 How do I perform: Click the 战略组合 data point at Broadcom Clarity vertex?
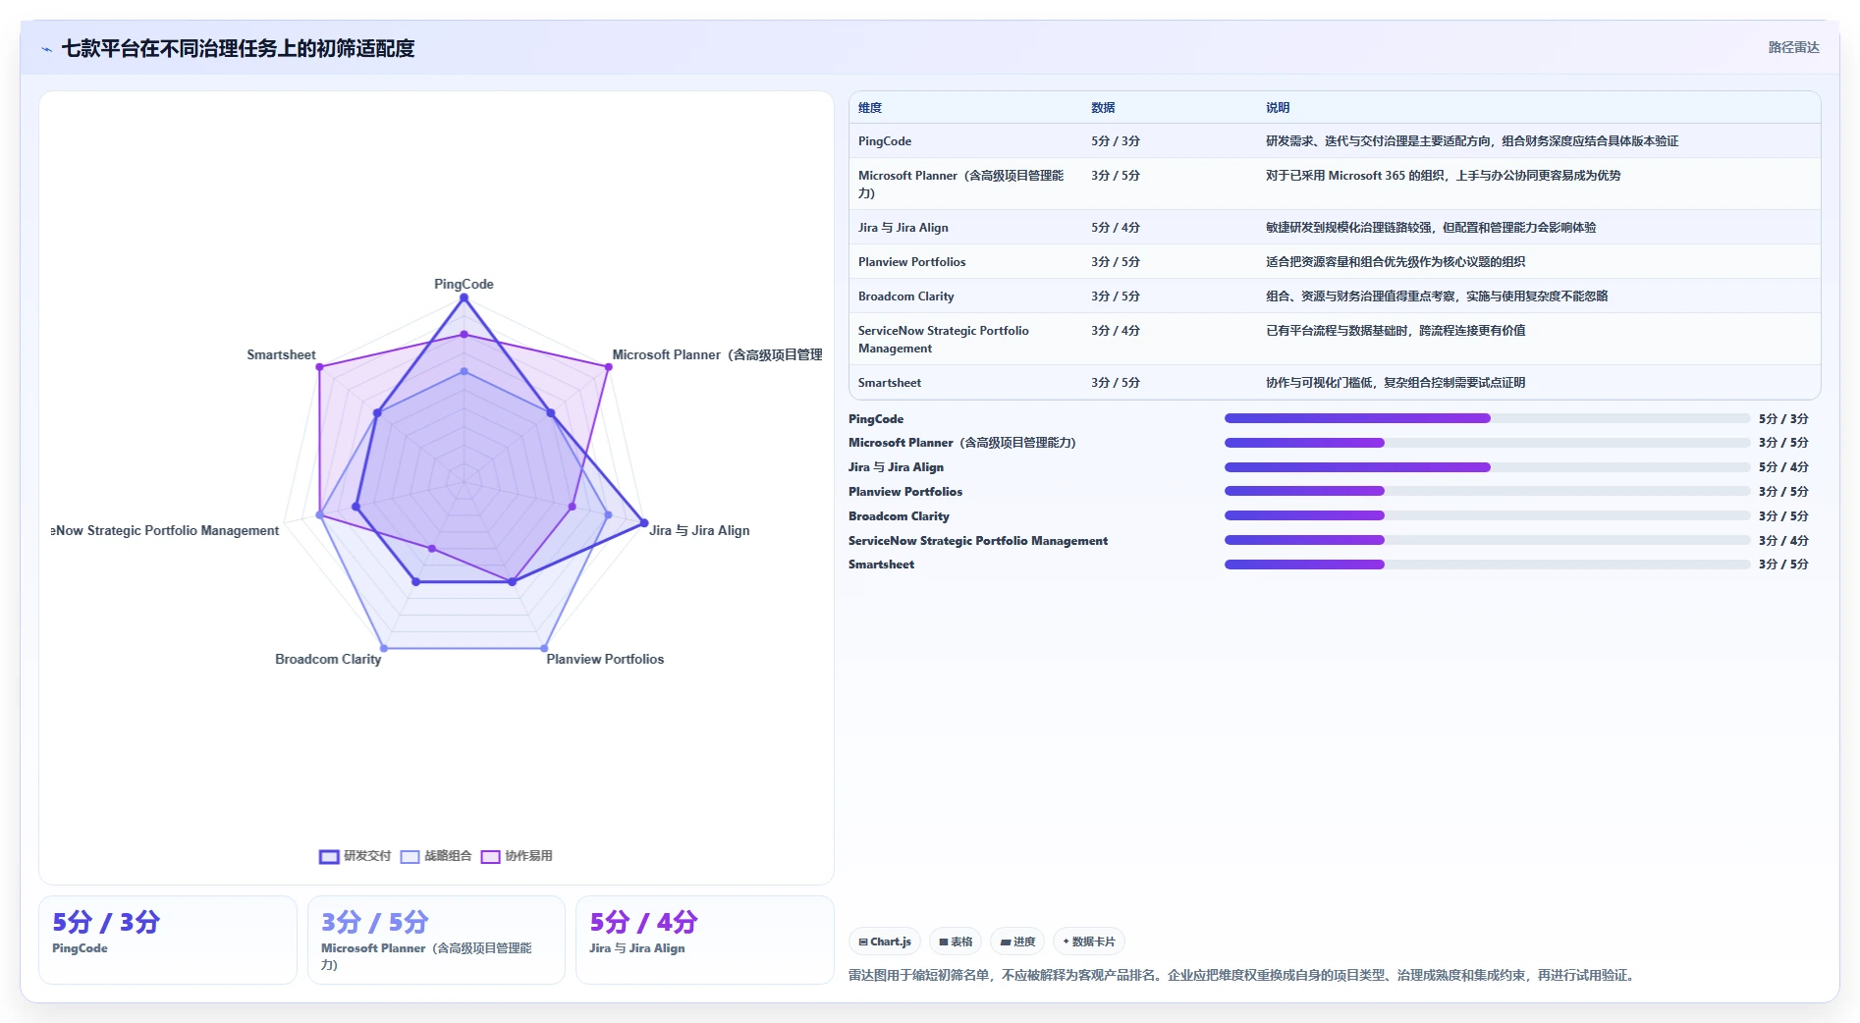coord(383,648)
